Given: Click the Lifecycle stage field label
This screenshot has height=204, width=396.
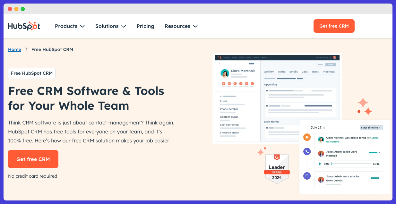Looking at the screenshot, I should (229, 132).
